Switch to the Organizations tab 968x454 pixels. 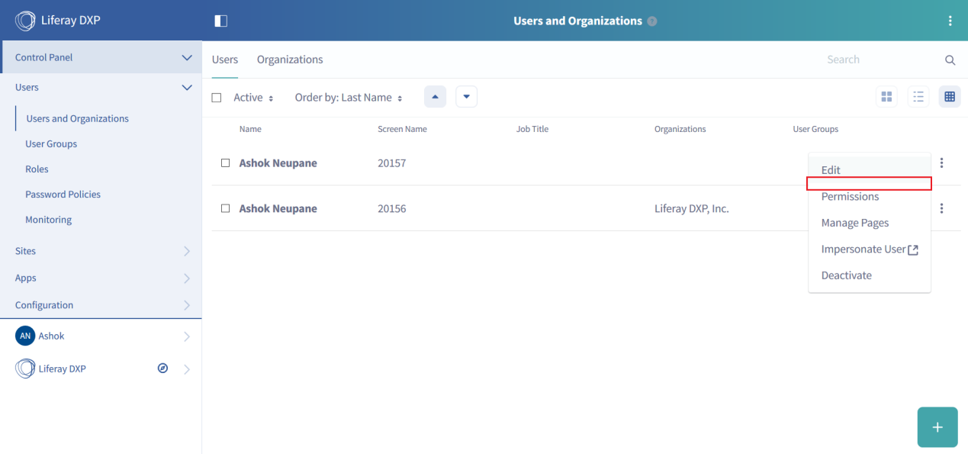290,60
